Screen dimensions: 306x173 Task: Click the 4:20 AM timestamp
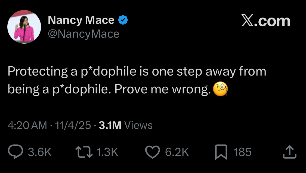(27, 125)
